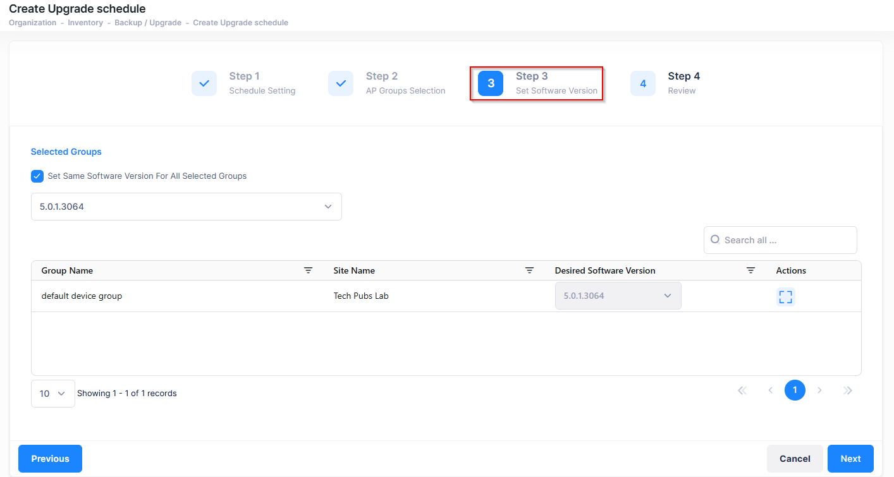Image resolution: width=894 pixels, height=477 pixels.
Task: Click the Next button
Action: (850, 459)
